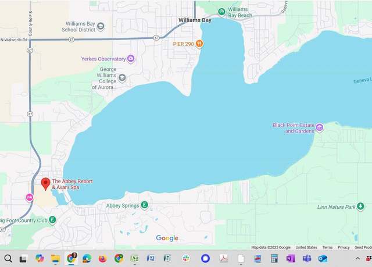This screenshot has width=372, height=267.
Task: Open the Privacy link on the map footer
Action: (344, 247)
